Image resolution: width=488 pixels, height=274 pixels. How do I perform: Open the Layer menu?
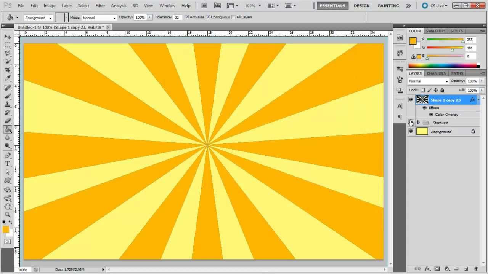click(67, 6)
